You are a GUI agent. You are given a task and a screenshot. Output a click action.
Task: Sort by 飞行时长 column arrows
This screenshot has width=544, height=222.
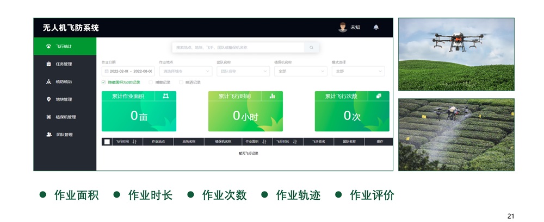295,142
